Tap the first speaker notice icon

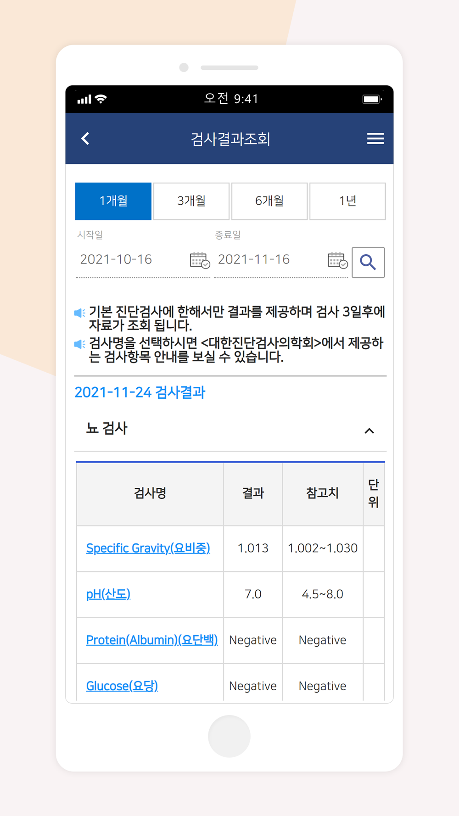click(x=80, y=313)
